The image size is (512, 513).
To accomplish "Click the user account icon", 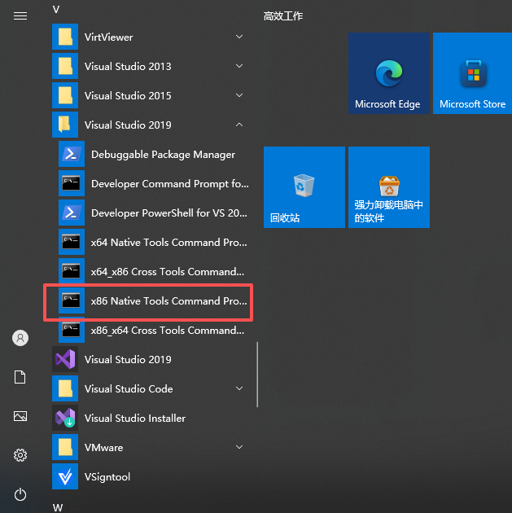I will [20, 338].
